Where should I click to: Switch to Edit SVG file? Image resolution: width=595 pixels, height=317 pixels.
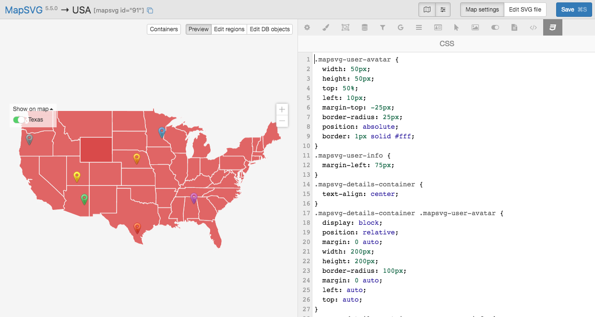(x=525, y=10)
